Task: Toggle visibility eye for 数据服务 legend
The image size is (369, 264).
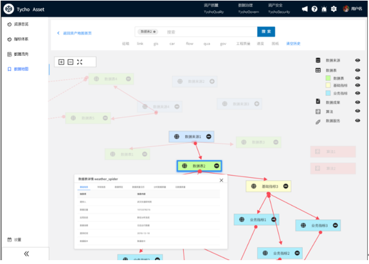Action: tap(357, 121)
